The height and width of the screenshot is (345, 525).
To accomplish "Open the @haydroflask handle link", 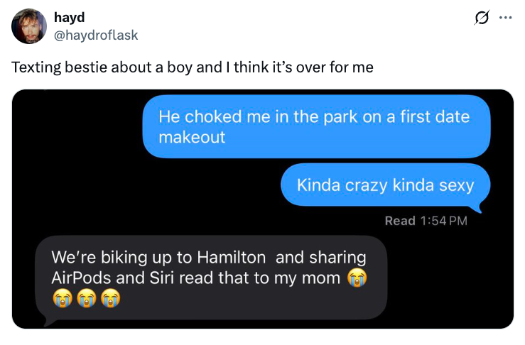I will (x=96, y=35).
